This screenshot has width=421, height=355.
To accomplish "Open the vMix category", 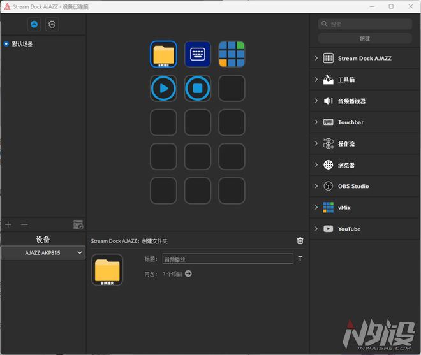I will (345, 208).
